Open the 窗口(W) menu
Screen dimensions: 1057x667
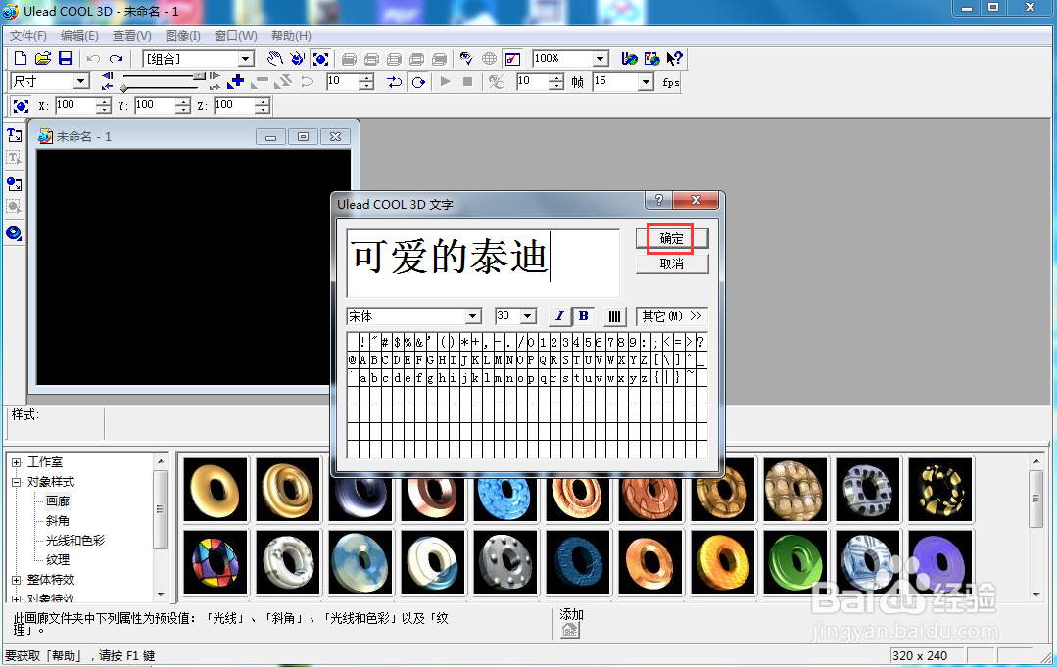[235, 35]
